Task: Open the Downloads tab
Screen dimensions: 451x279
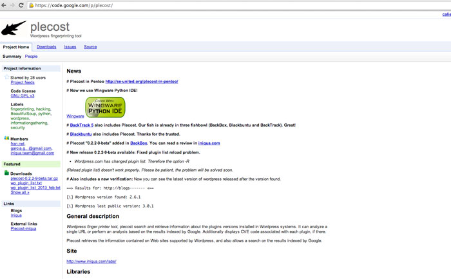Action: click(46, 47)
